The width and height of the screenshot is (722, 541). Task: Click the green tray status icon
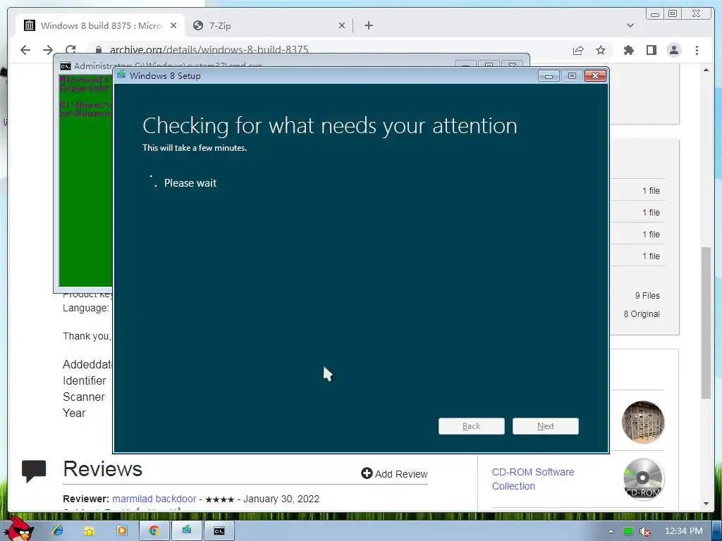pos(628,531)
